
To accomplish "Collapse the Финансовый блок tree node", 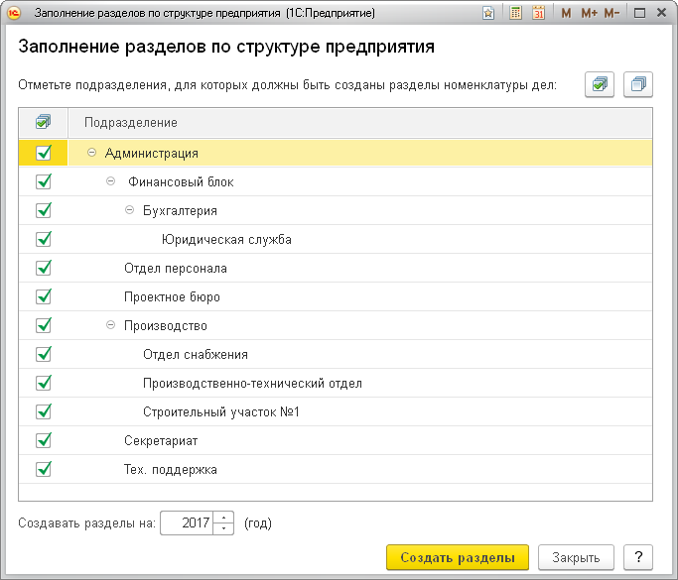I will (111, 181).
